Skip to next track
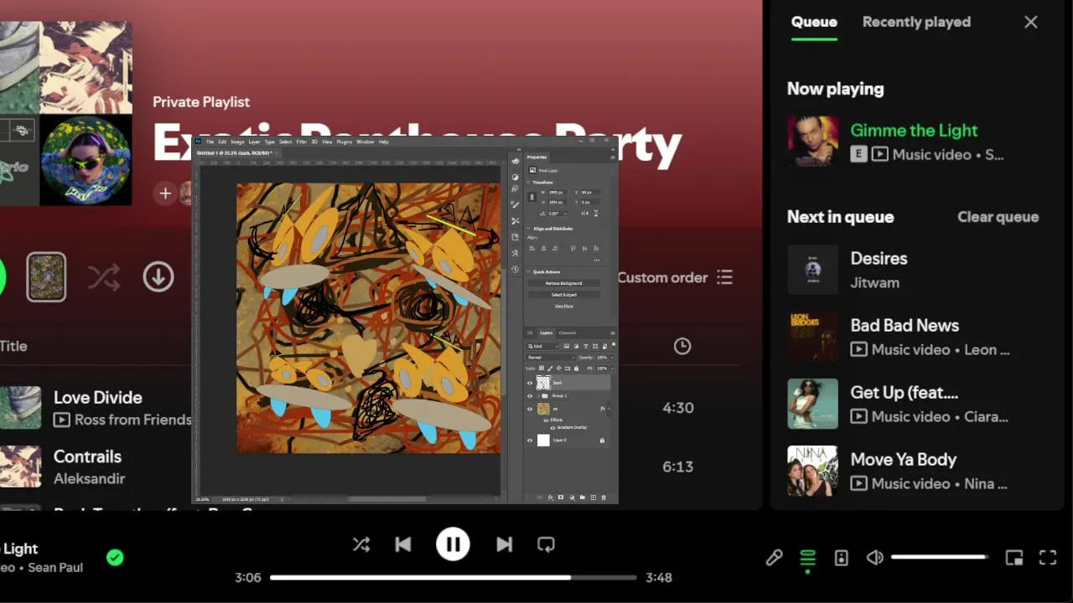The height and width of the screenshot is (603, 1073). [504, 544]
